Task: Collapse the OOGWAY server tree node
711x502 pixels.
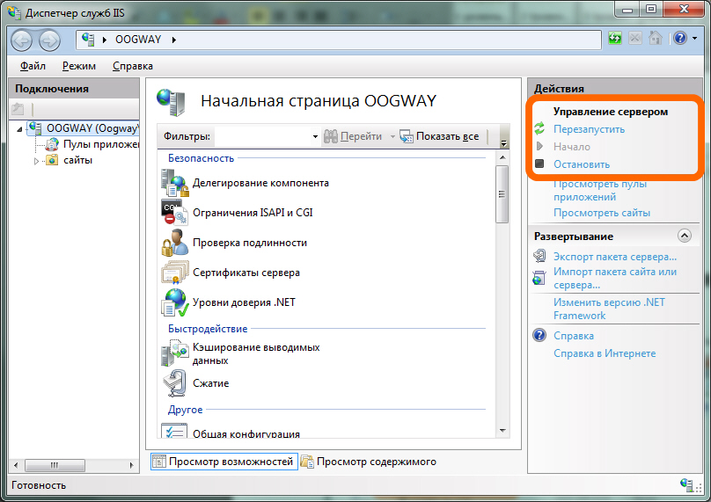Action: point(19,129)
